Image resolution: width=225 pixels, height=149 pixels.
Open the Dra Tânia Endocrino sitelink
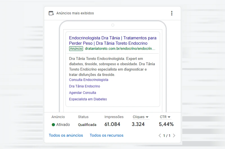pos(84,86)
